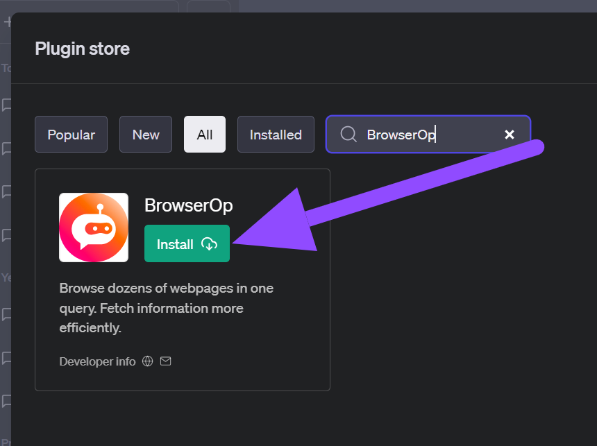Clear the search field with the X

[509, 134]
